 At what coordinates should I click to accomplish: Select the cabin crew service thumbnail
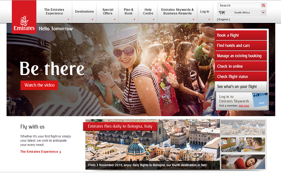click(x=243, y=145)
